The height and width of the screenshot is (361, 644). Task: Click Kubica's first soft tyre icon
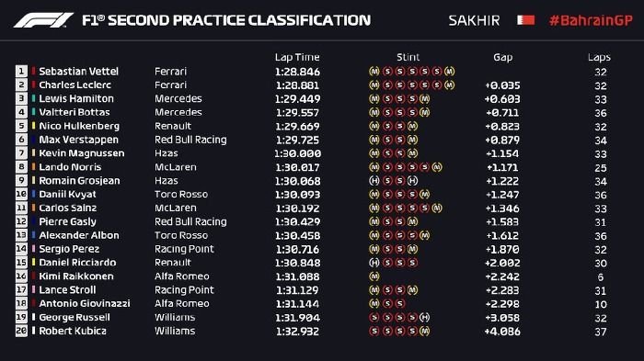pos(374,331)
